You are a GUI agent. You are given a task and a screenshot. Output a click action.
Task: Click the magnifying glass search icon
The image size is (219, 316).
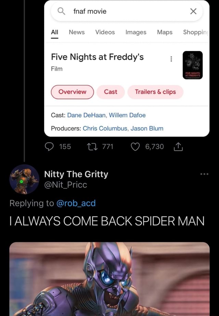coord(61,11)
